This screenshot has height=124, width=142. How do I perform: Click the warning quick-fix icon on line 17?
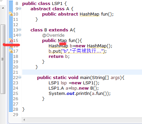click(x=11, y=51)
